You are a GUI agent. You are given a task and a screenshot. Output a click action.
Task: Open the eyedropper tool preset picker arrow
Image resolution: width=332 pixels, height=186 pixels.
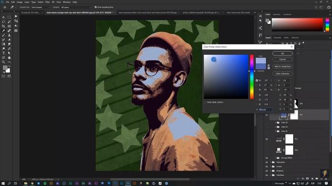click(x=16, y=7)
